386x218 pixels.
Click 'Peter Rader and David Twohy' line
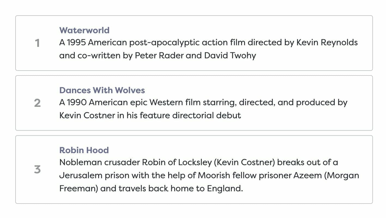click(158, 56)
